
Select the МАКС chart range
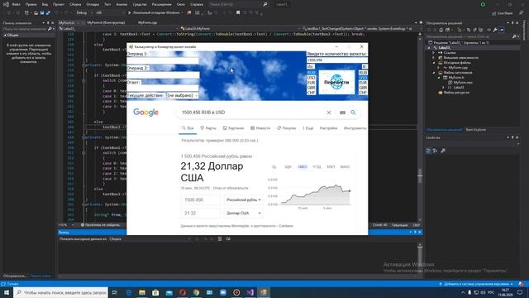coord(345,167)
